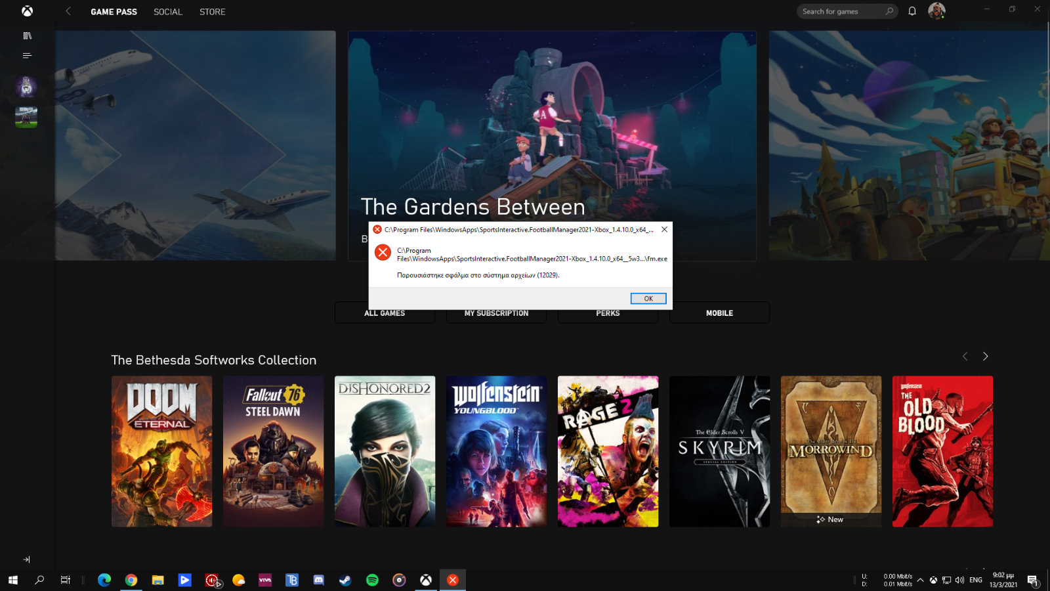Click the magnifier icon in the search box

click(889, 11)
